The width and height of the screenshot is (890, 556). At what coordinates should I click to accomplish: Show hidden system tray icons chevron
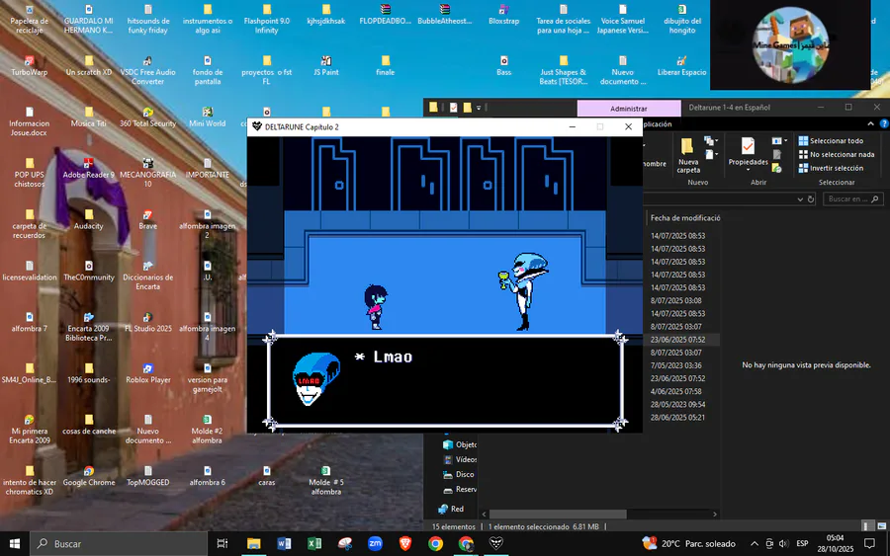coord(754,543)
